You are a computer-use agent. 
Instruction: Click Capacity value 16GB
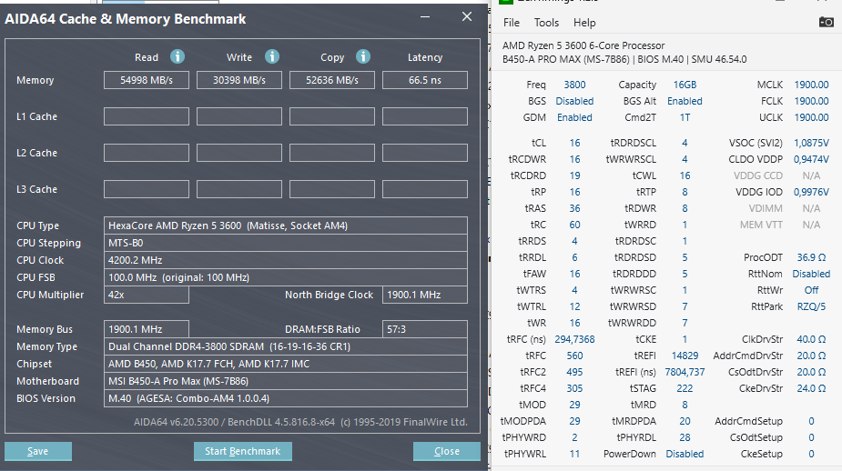coord(685,85)
